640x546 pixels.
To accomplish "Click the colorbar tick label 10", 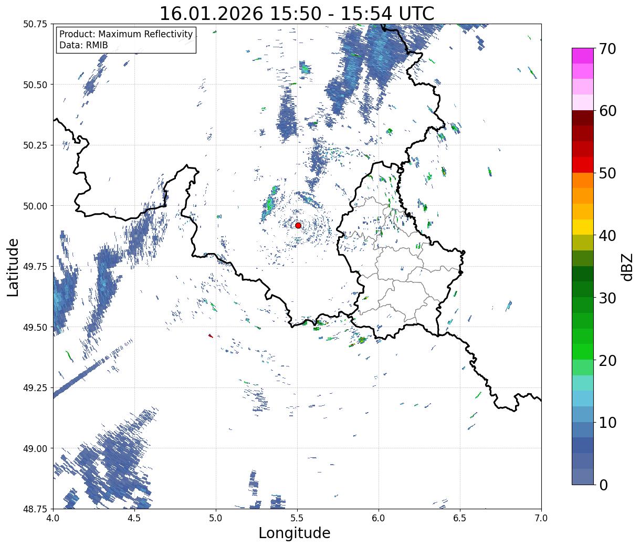I will 607,422.
